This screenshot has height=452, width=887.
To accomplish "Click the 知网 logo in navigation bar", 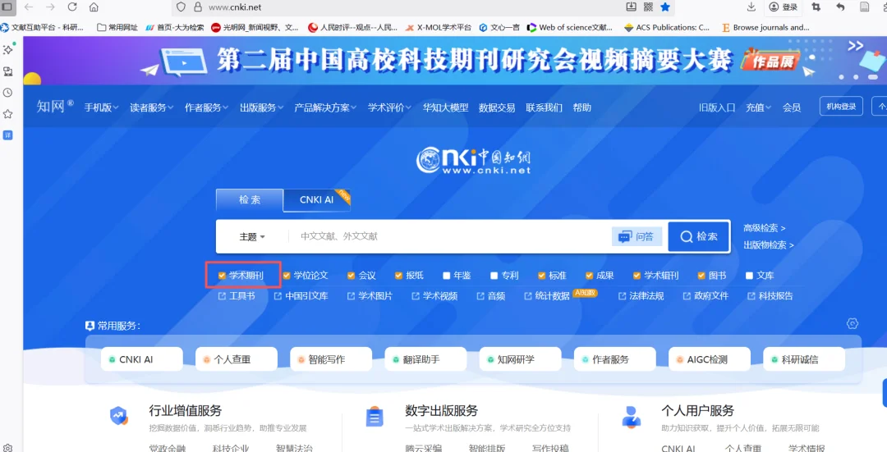I will coord(55,106).
